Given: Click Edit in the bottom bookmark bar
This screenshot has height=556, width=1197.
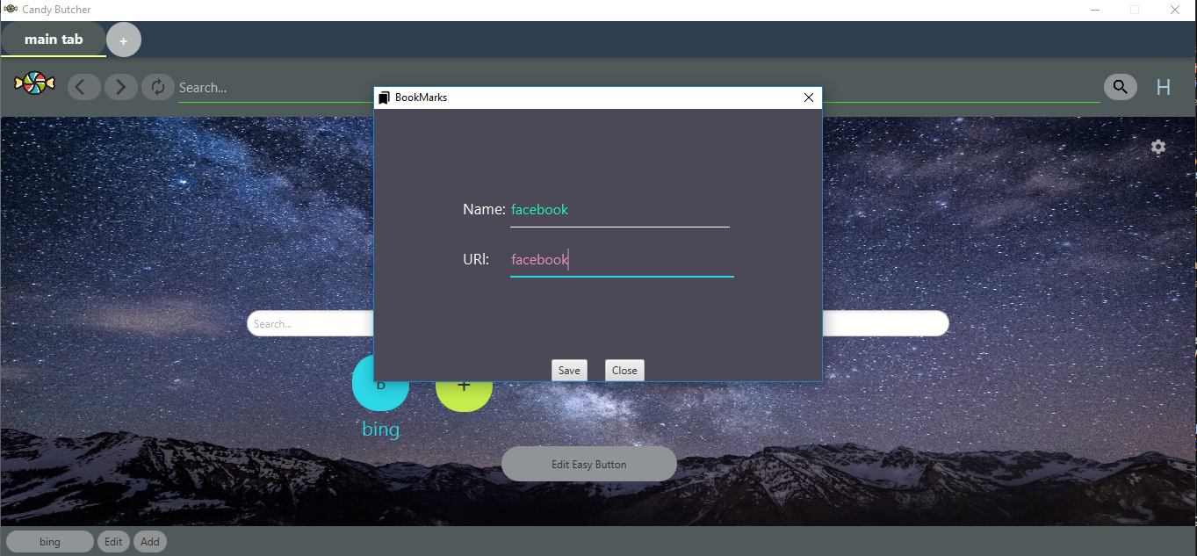Looking at the screenshot, I should pos(113,541).
